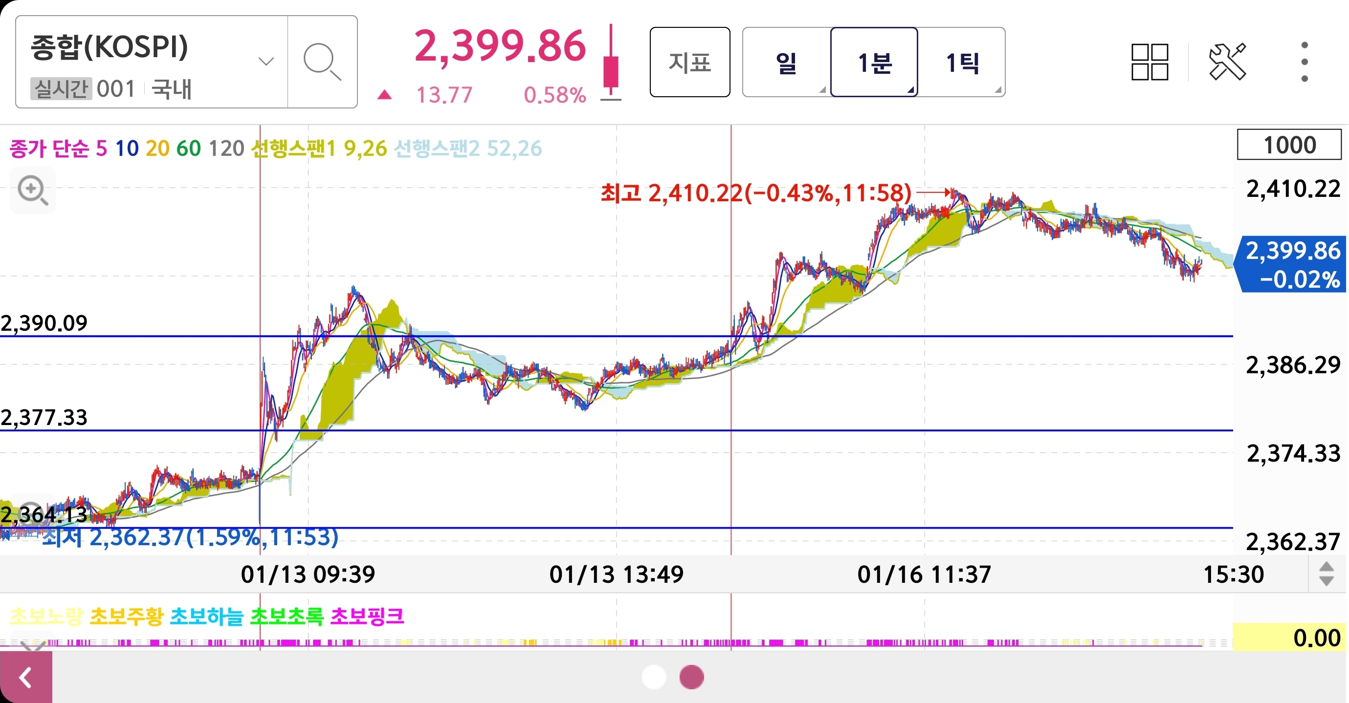
Task: Adjust the chart scale up-down stepper
Action: [x=1326, y=574]
